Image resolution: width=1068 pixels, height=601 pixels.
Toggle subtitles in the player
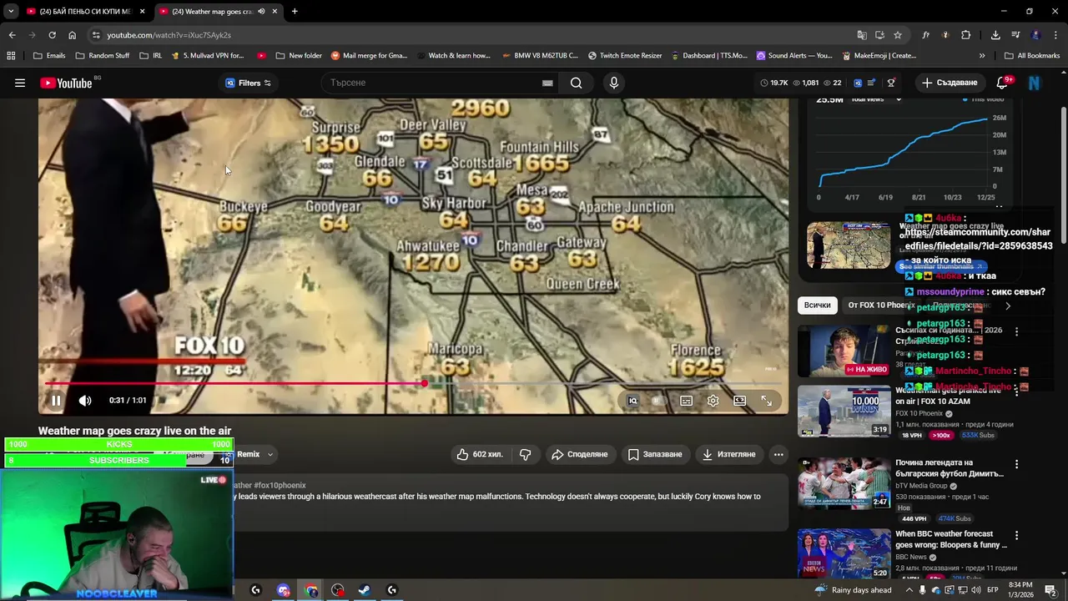point(686,401)
